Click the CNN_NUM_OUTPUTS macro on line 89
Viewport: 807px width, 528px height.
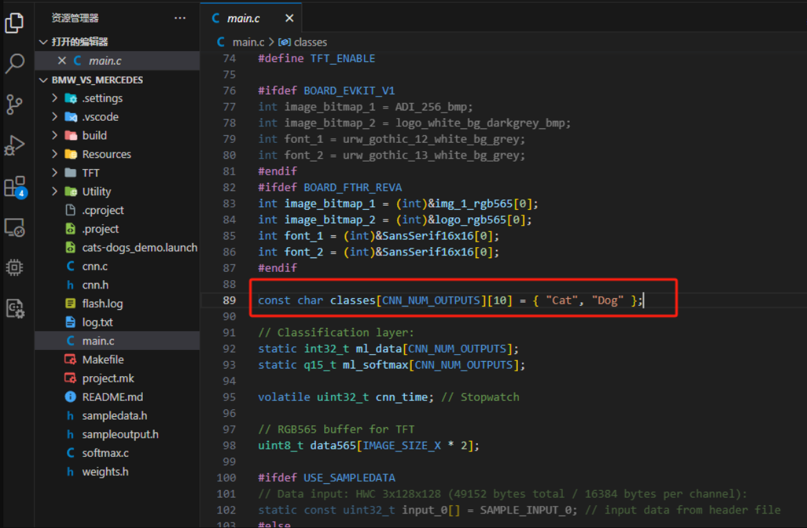point(431,300)
